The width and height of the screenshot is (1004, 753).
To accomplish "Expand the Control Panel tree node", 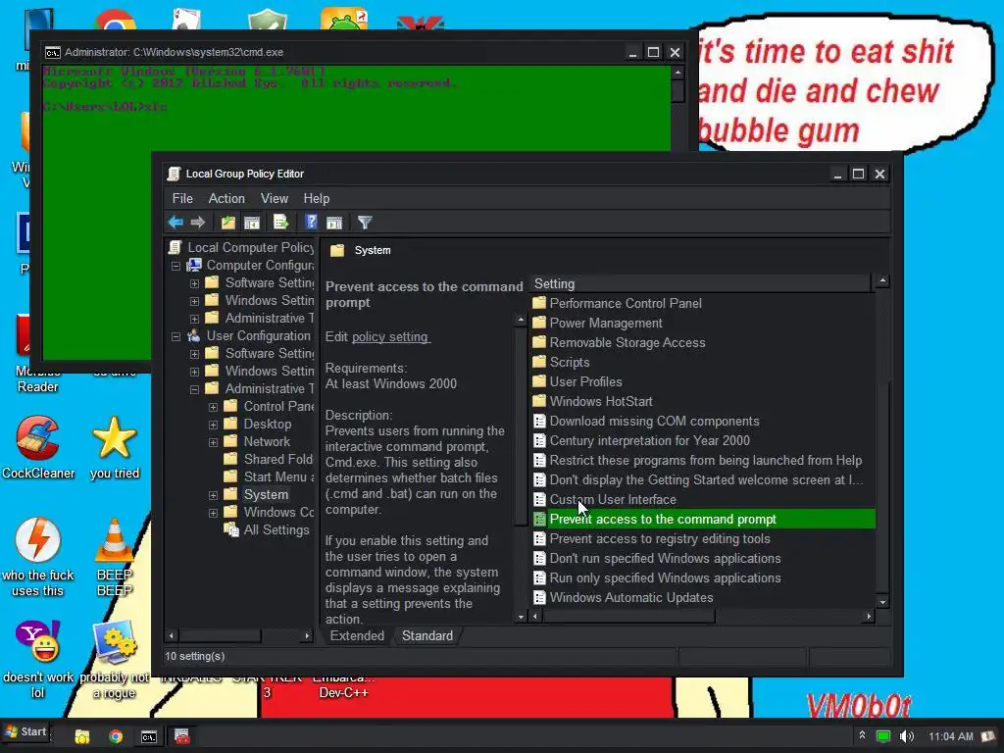I will (x=213, y=407).
